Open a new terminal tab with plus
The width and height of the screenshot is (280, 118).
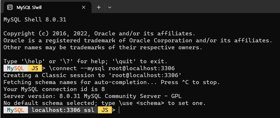(x=98, y=7)
